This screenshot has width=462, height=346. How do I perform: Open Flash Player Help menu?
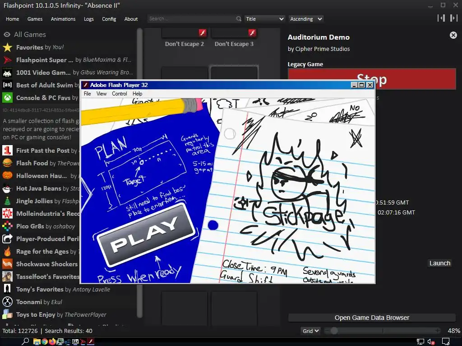137,94
